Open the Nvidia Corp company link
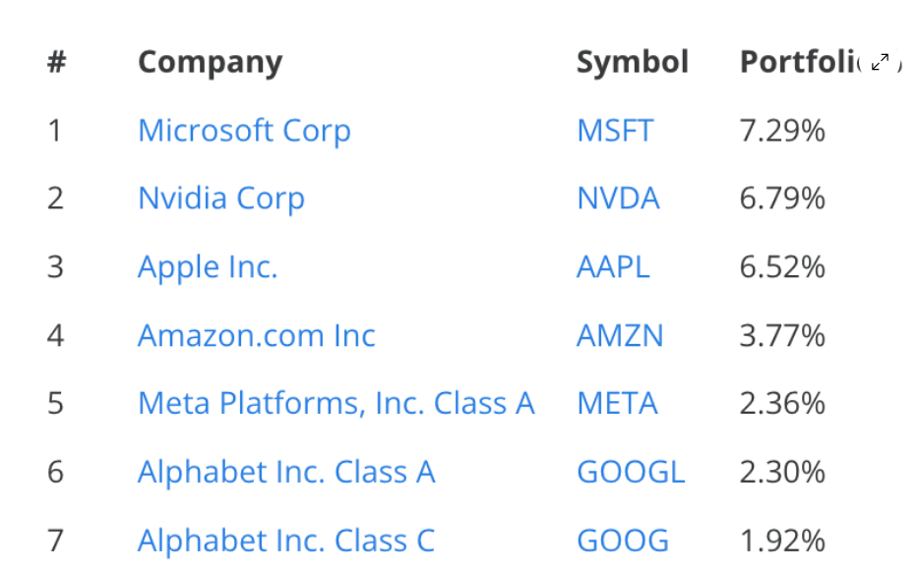 point(221,199)
